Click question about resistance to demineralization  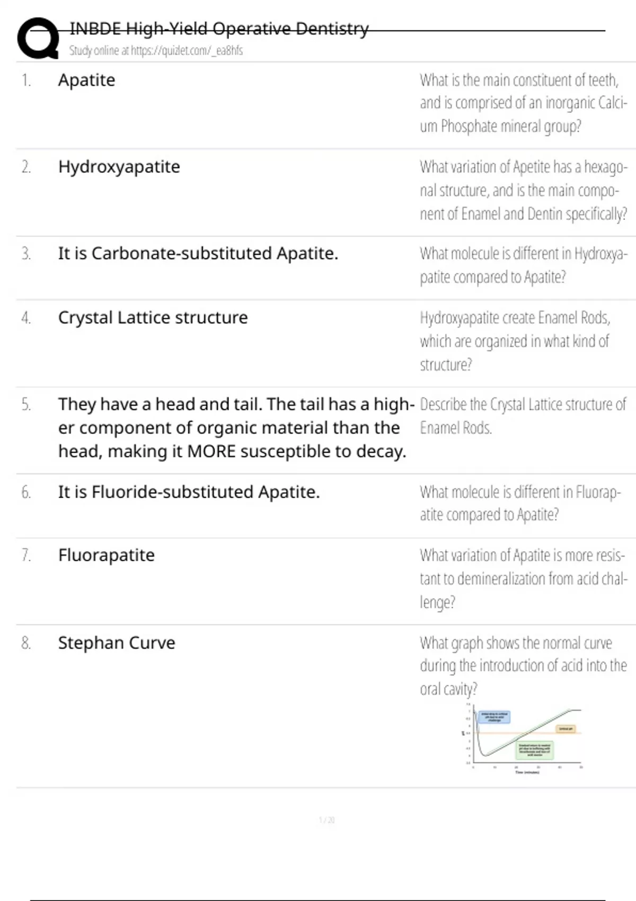pyautogui.click(x=523, y=578)
